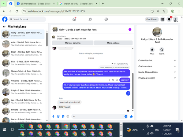Click the chat messages scrollbar
The width and height of the screenshot is (183, 137).
[132, 91]
